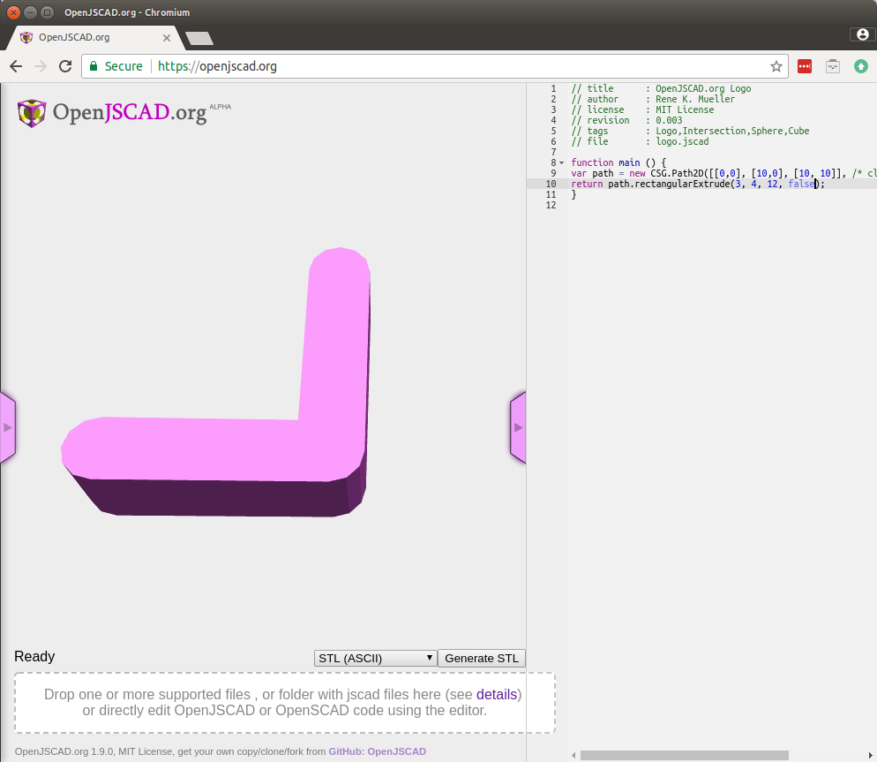Click the green up-arrow icon in the toolbar
This screenshot has width=877, height=762.
click(861, 66)
